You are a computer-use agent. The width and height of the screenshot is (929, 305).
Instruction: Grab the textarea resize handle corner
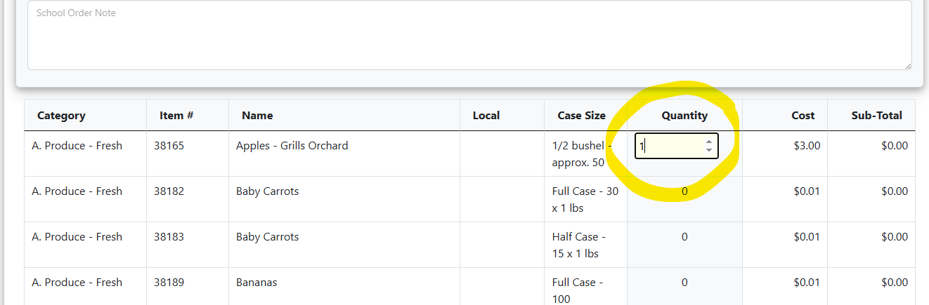pos(907,65)
